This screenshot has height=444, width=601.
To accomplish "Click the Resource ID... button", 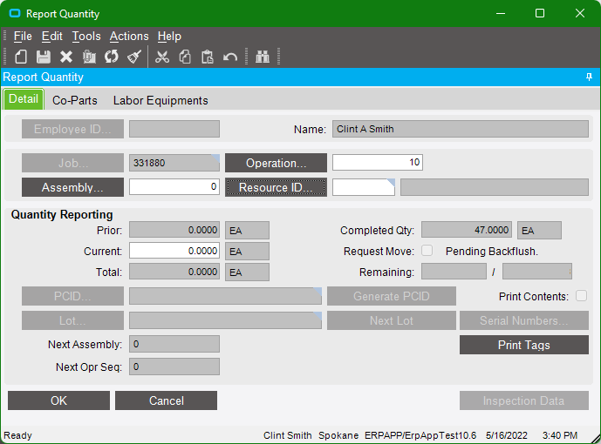I will click(276, 187).
